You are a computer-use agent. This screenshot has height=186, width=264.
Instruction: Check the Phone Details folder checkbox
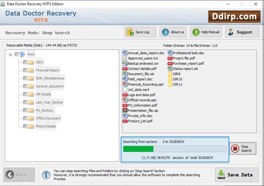pos(25,126)
